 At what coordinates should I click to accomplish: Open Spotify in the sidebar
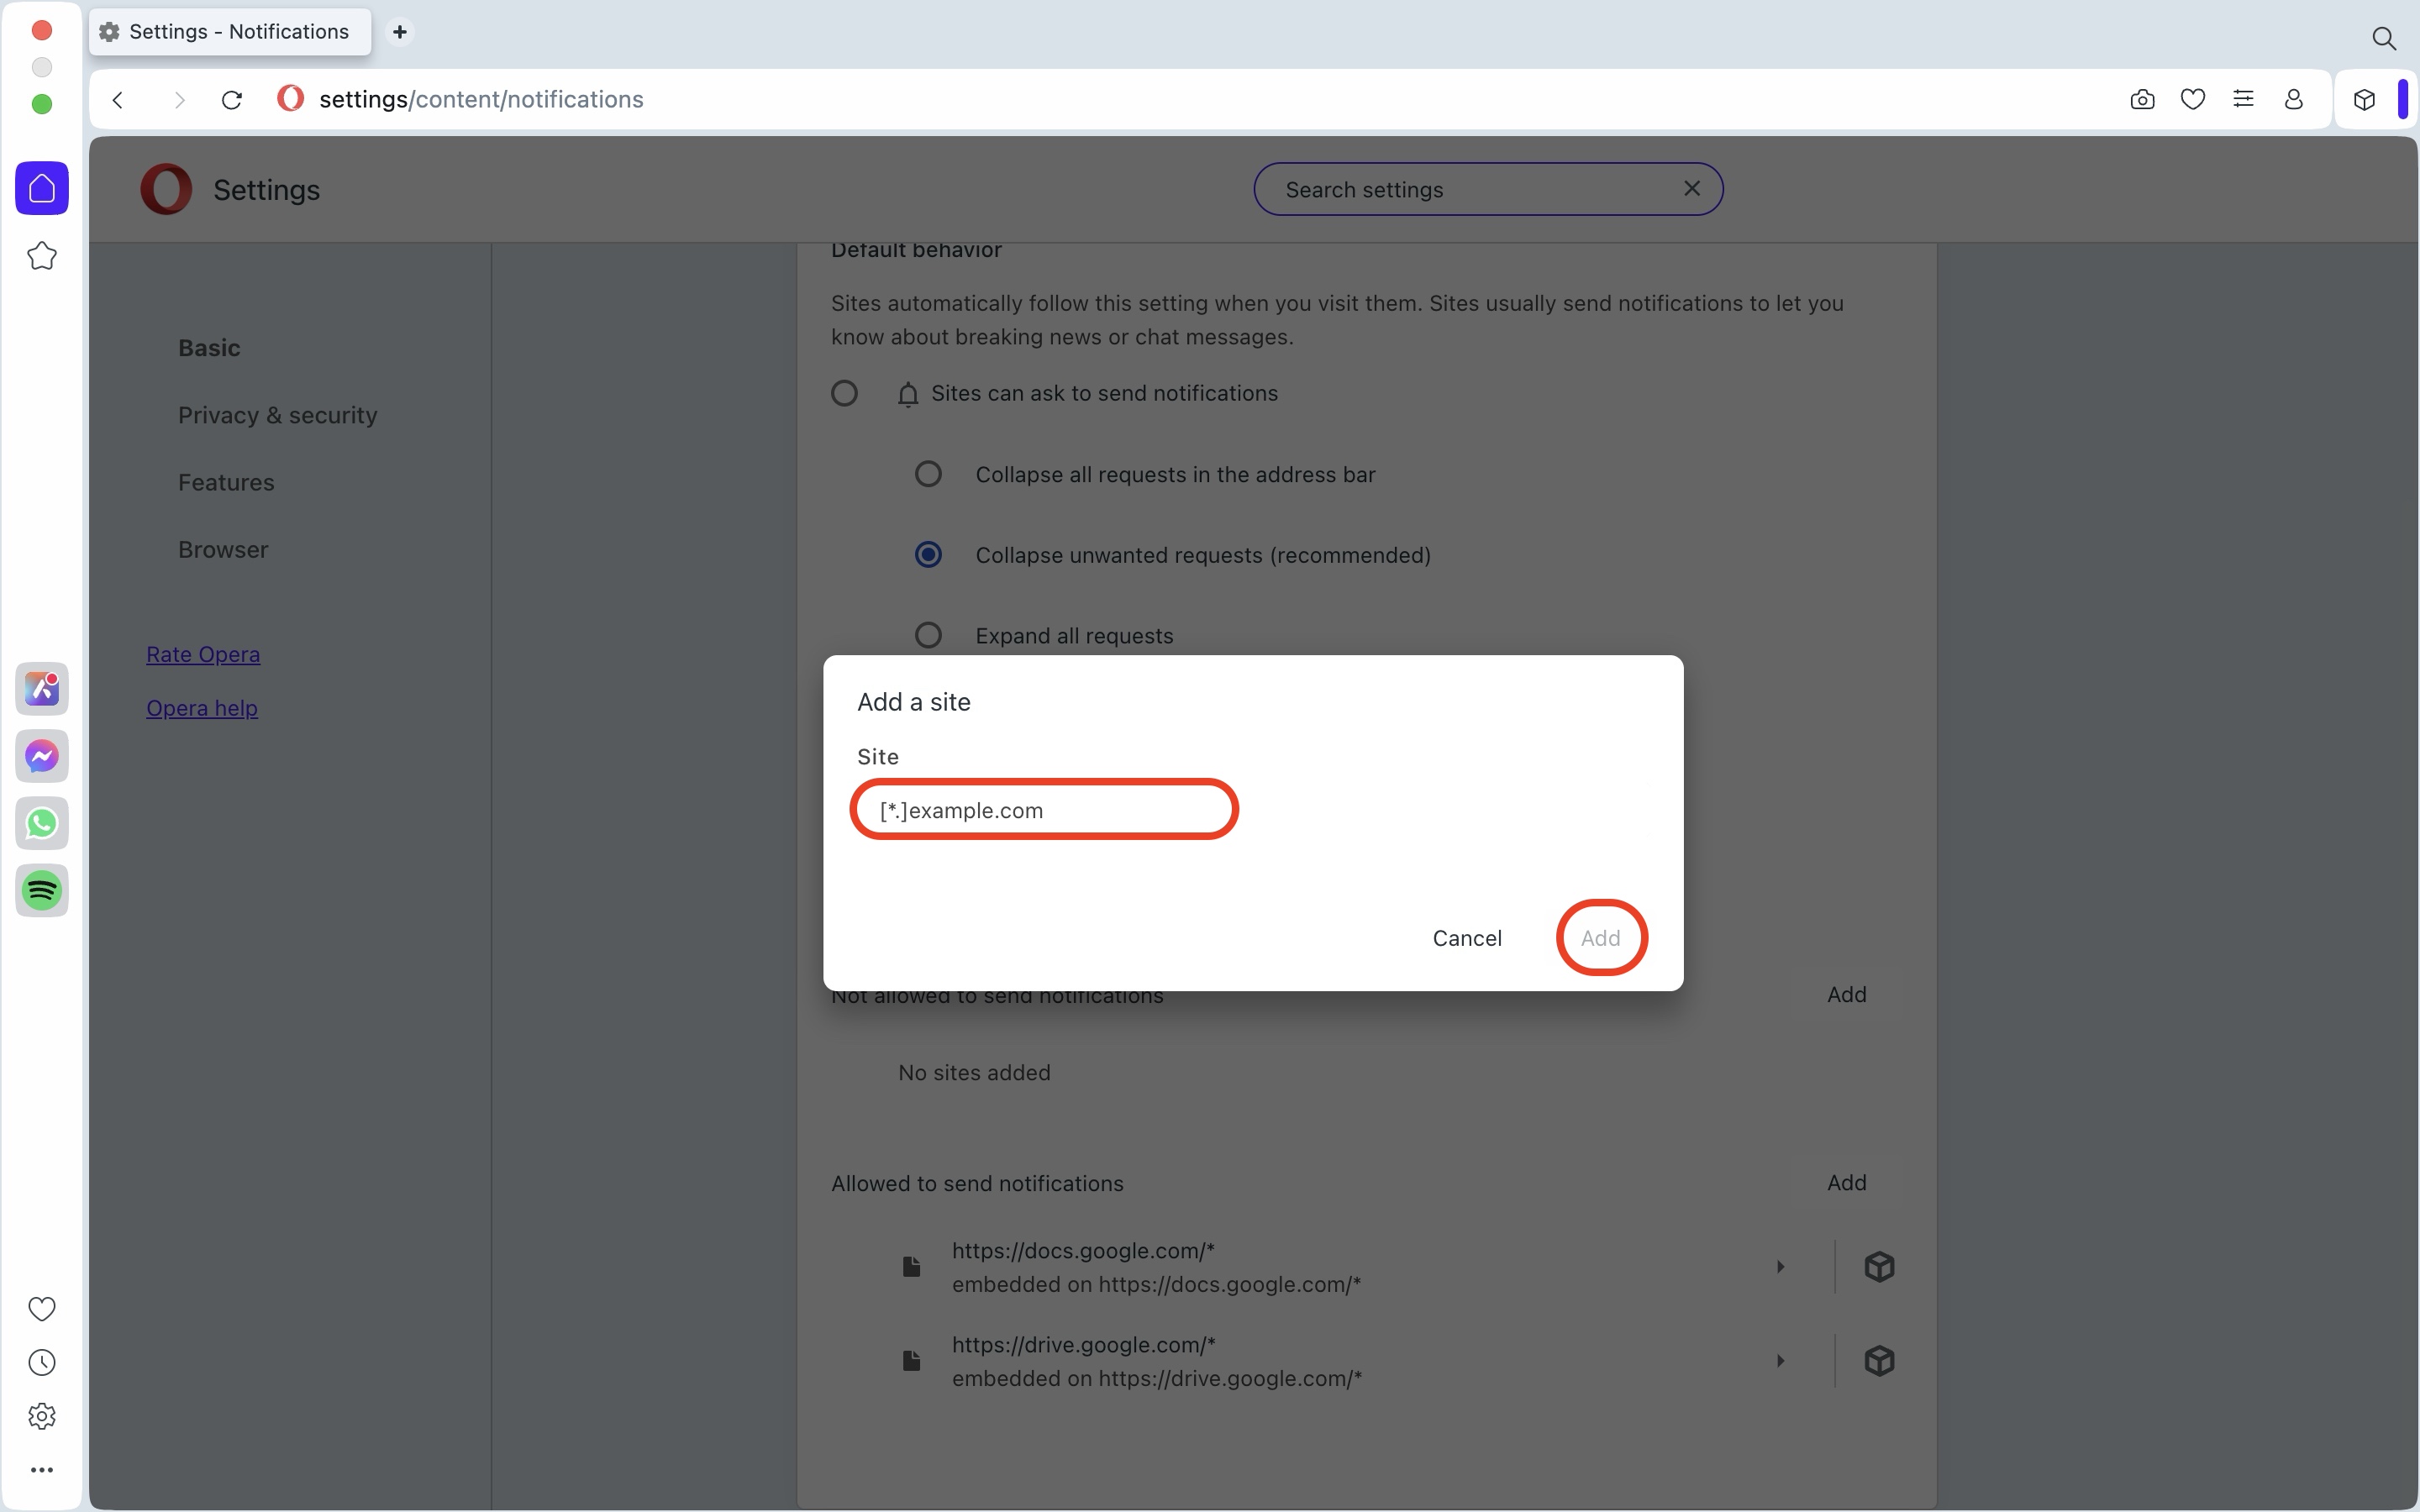tap(42, 890)
